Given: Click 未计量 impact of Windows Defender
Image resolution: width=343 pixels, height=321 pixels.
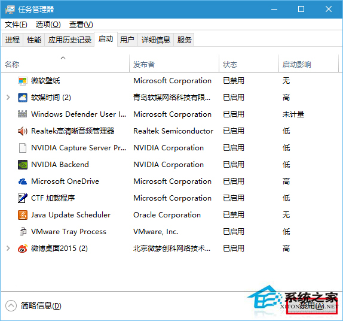Looking at the screenshot, I should click(x=293, y=114).
